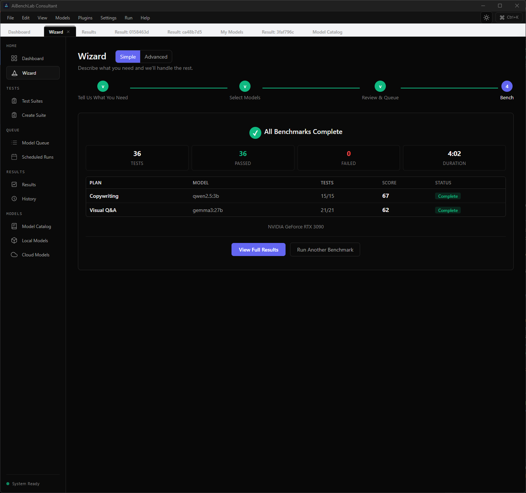The image size is (526, 493).
Task: Go to Select Models step circle
Action: (245, 86)
